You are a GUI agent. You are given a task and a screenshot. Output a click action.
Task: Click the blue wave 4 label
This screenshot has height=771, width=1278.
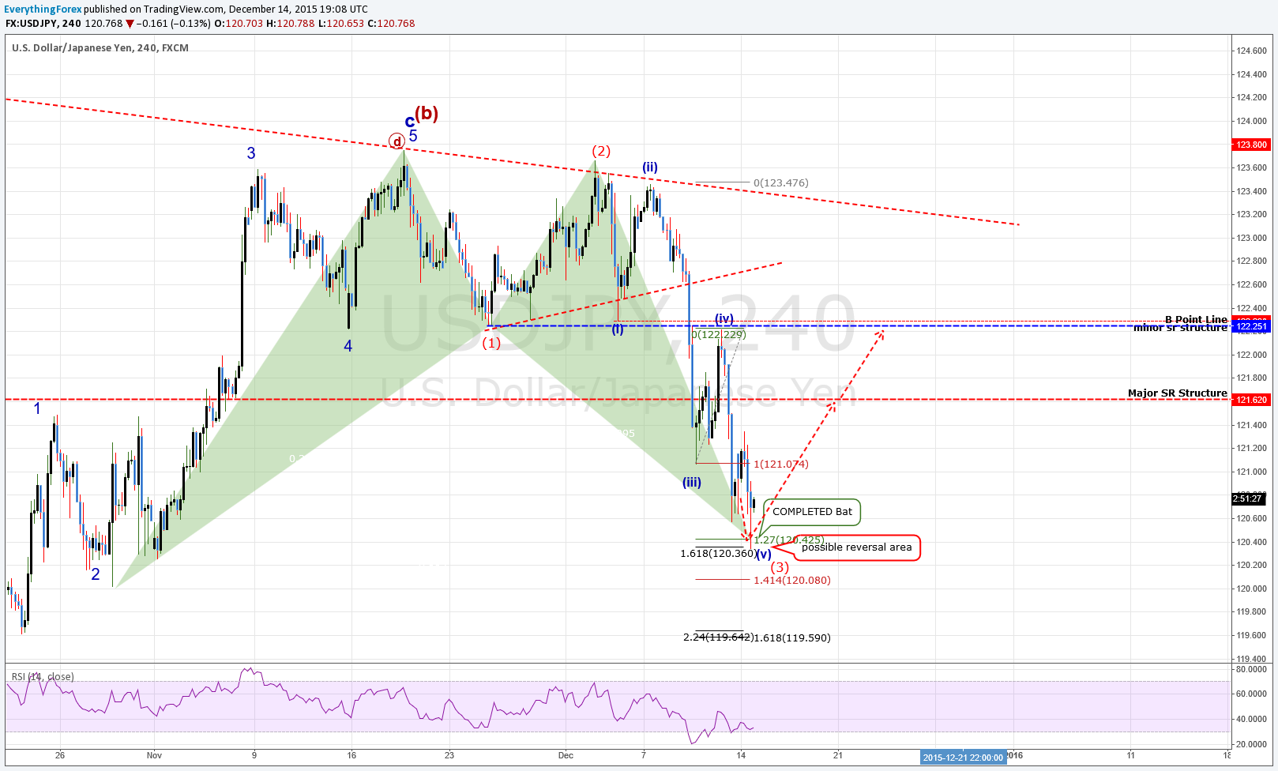[x=348, y=345]
